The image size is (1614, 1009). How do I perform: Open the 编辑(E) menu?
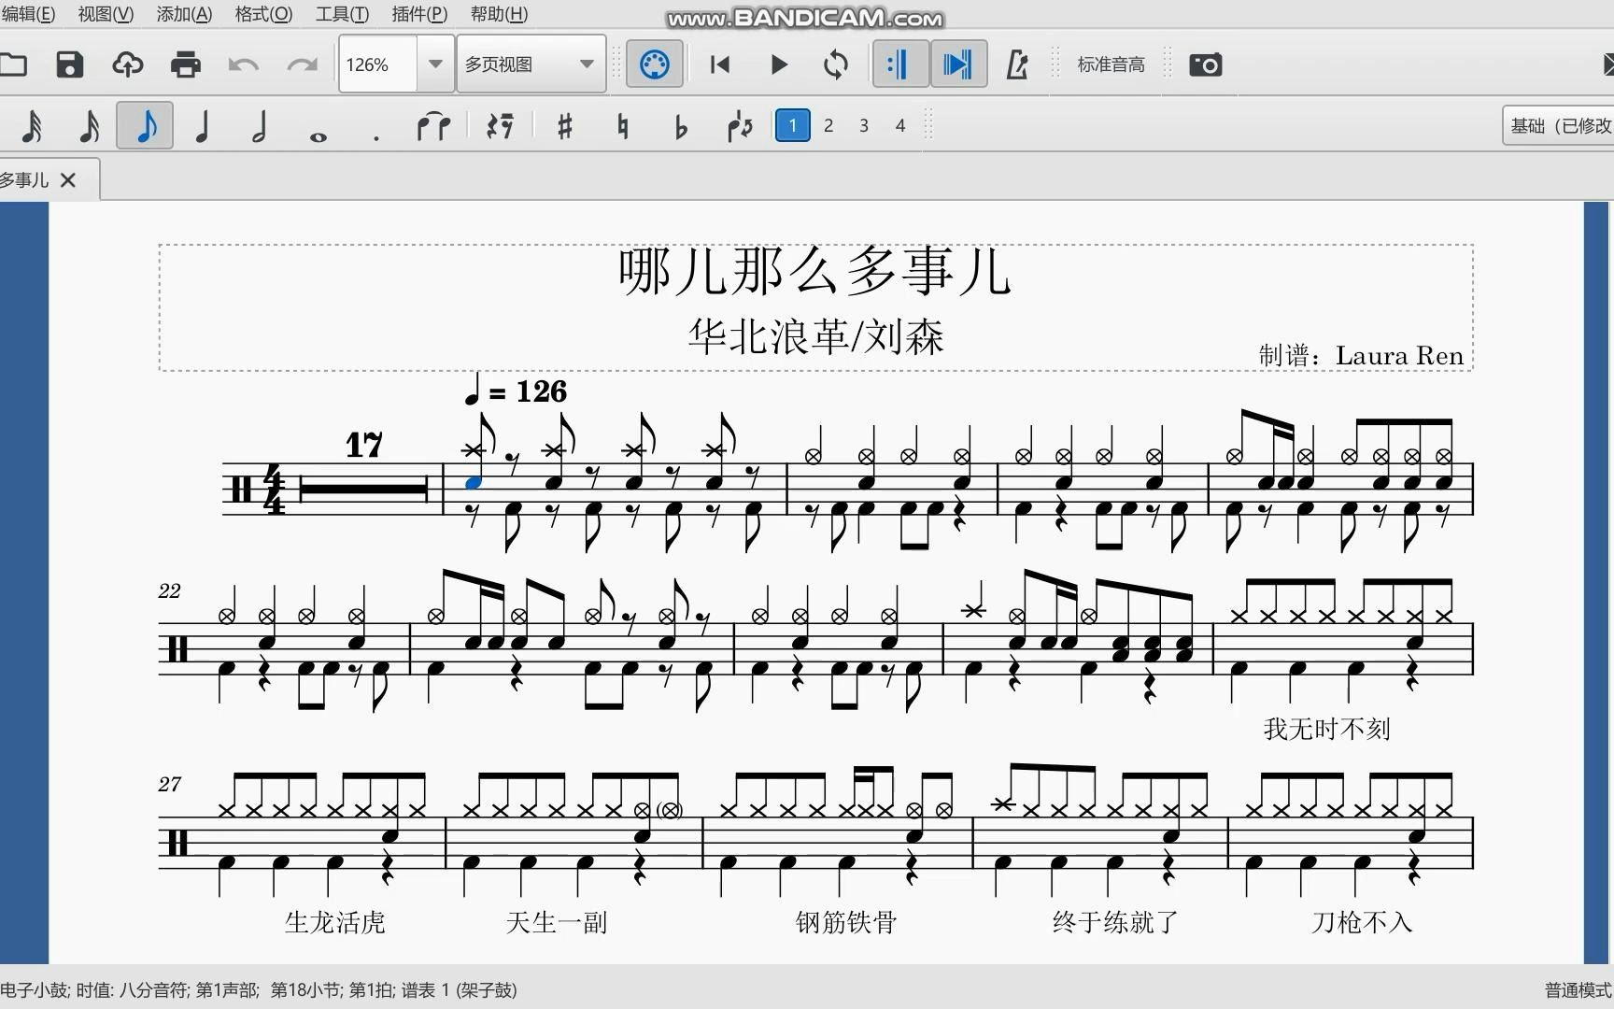(28, 14)
